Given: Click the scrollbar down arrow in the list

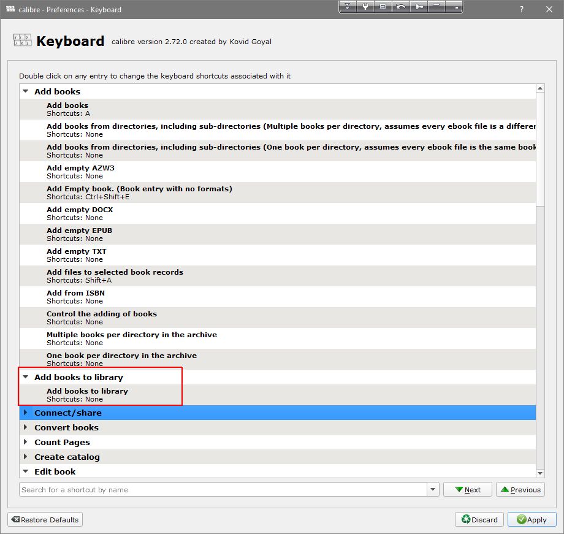Looking at the screenshot, I should pyautogui.click(x=540, y=473).
